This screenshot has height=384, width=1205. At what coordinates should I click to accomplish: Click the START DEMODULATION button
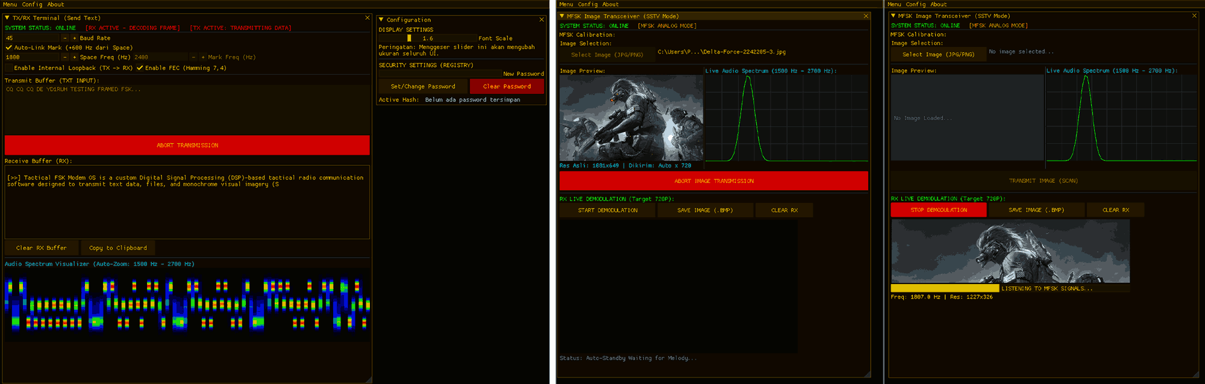(607, 210)
